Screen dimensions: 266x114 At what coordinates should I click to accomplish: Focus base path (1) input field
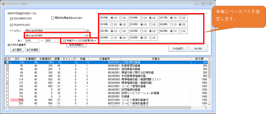(55, 30)
